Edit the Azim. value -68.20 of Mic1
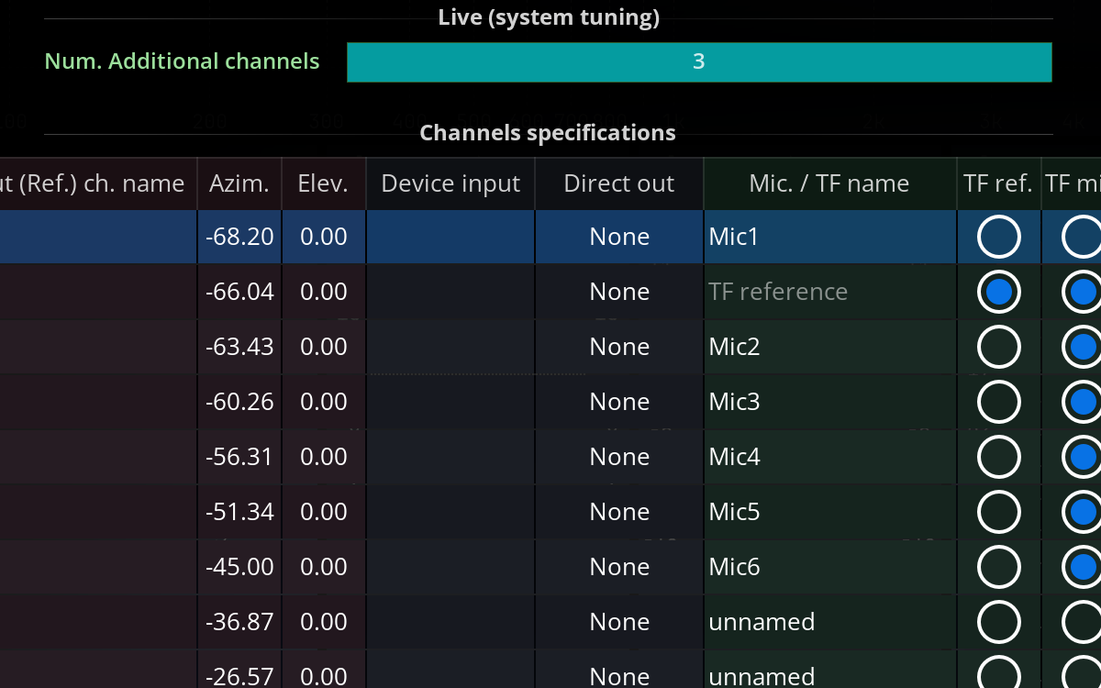1101x688 pixels. (239, 237)
